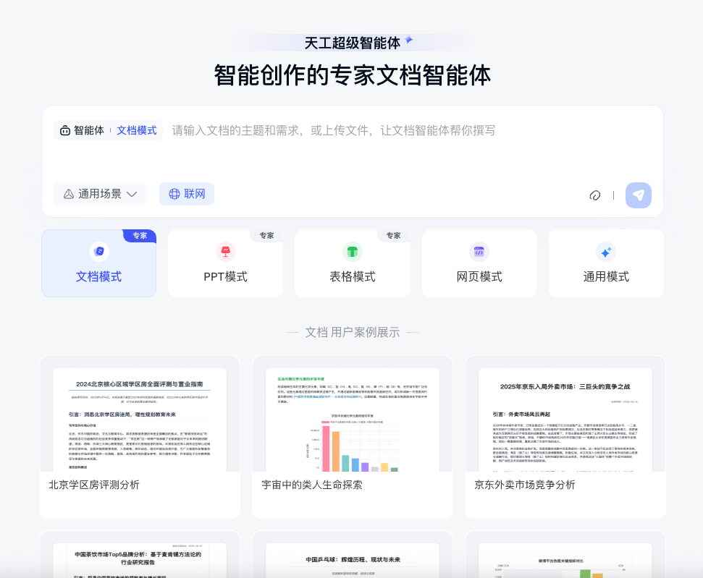Switch to 网页模式 label

(479, 276)
